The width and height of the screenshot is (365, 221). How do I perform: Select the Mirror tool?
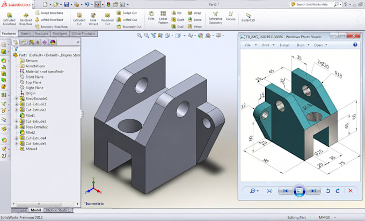coord(195,26)
